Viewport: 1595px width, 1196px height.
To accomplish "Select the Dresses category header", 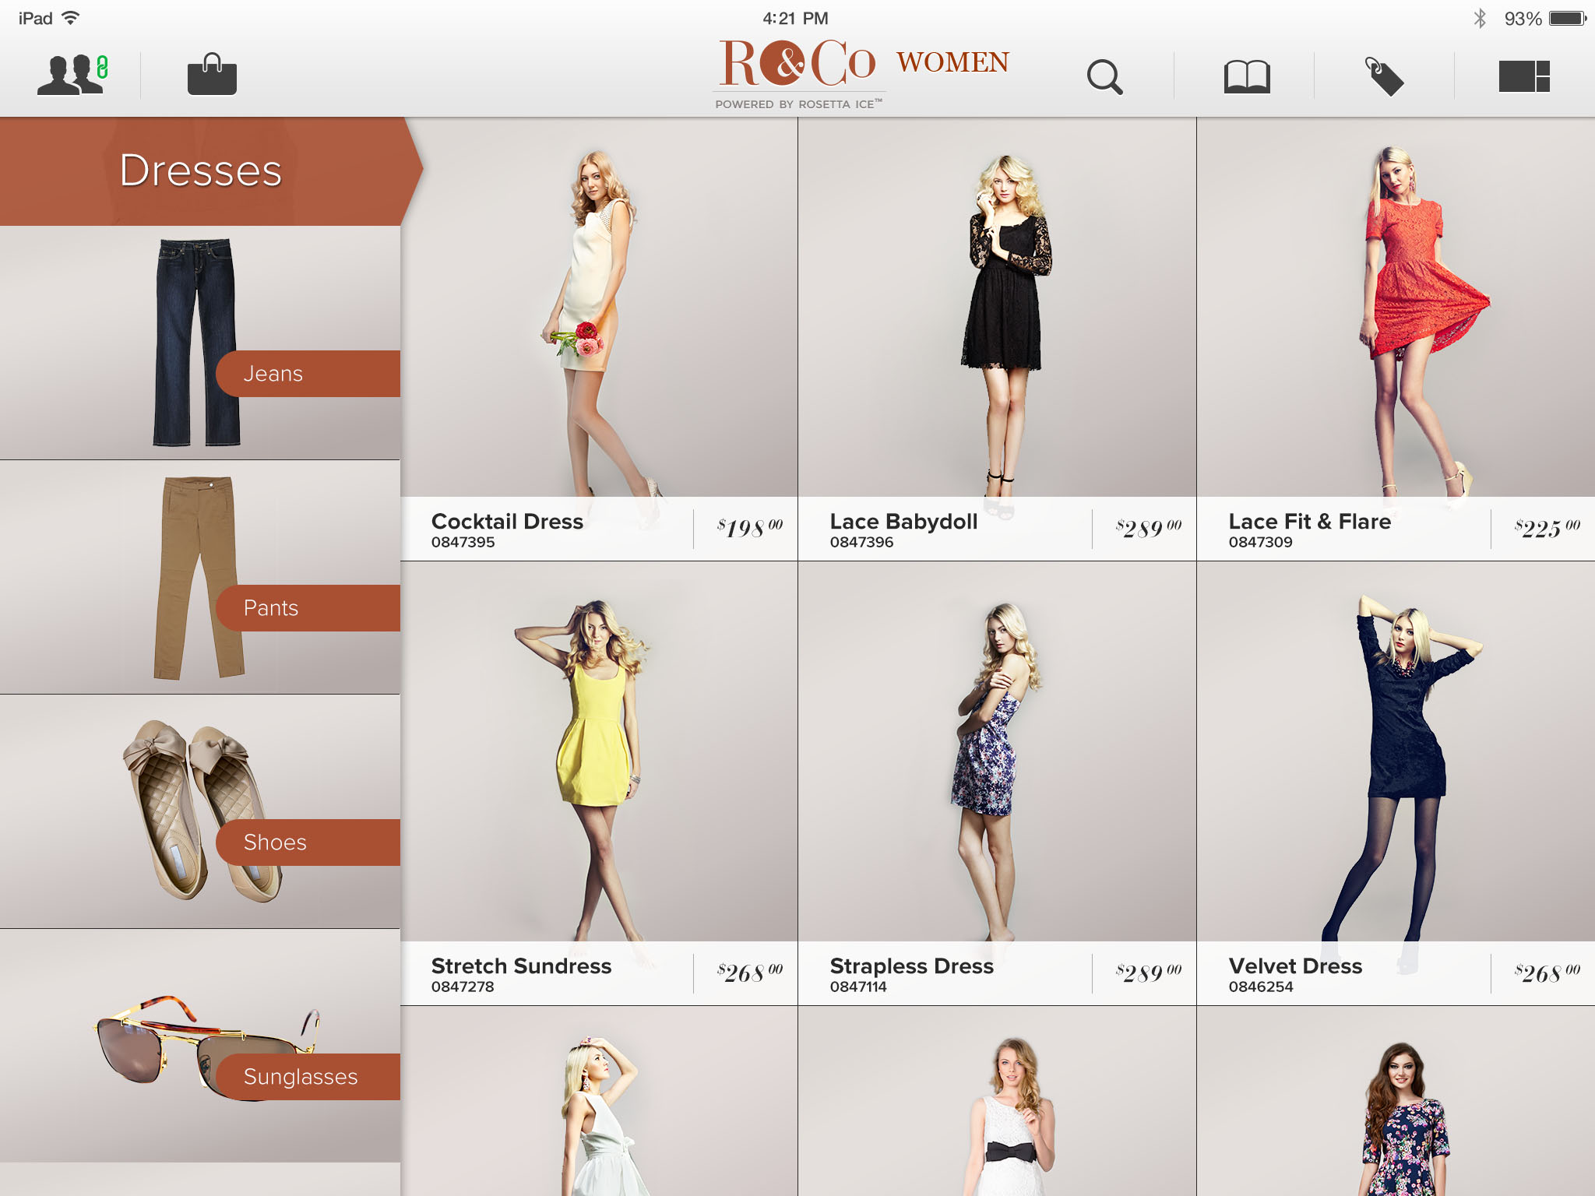I will [201, 171].
